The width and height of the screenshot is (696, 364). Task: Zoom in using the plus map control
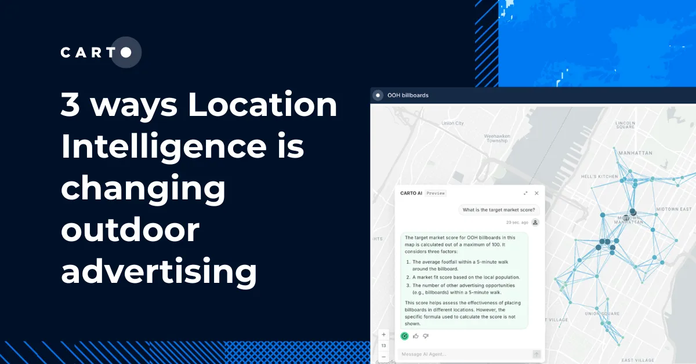[x=384, y=334]
